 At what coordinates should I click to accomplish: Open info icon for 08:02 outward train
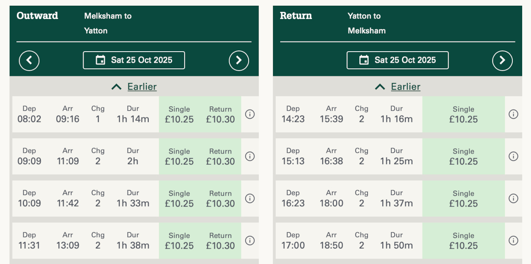tap(250, 114)
